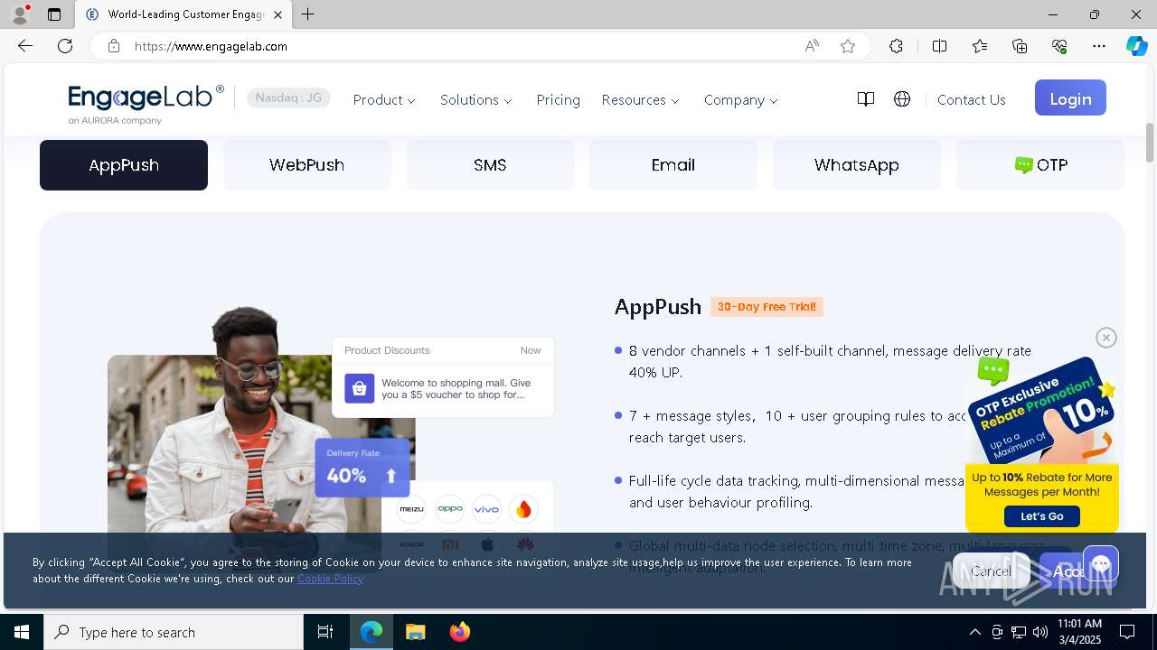The image size is (1157, 650).
Task: Click the Login button
Action: 1070,98
